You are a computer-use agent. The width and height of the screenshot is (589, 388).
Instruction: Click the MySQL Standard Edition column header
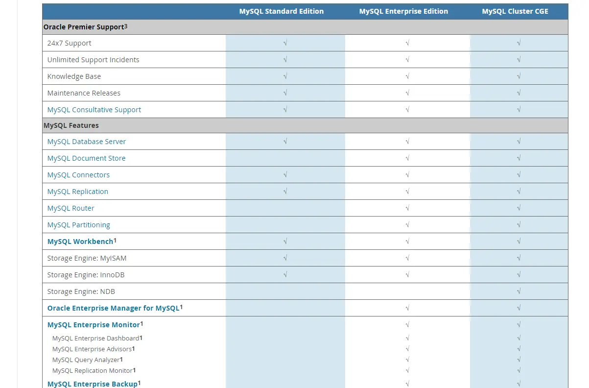[282, 11]
